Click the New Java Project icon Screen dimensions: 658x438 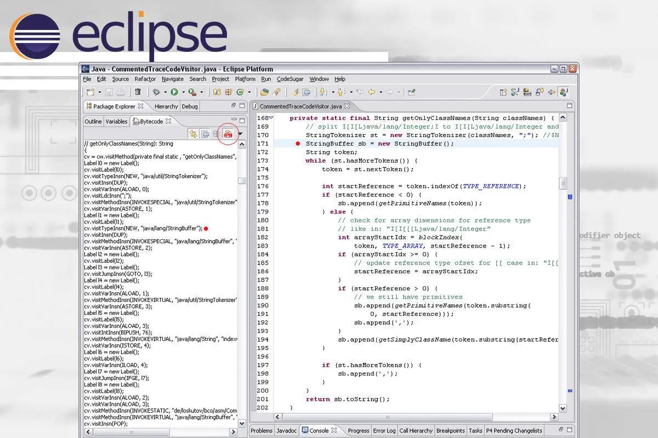[217, 92]
